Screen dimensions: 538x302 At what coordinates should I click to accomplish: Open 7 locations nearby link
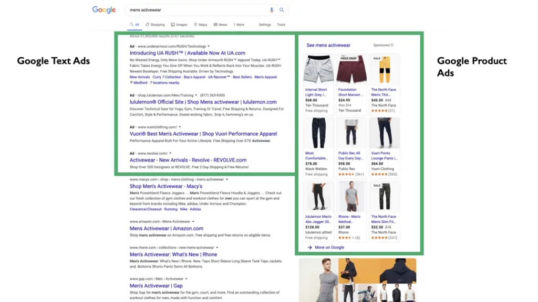point(164,82)
